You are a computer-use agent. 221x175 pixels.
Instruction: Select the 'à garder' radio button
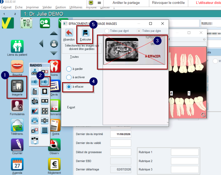(69, 69)
